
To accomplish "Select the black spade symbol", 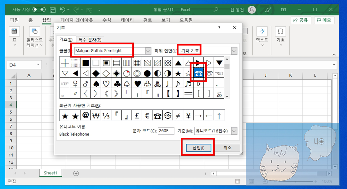I will (x=96, y=84).
